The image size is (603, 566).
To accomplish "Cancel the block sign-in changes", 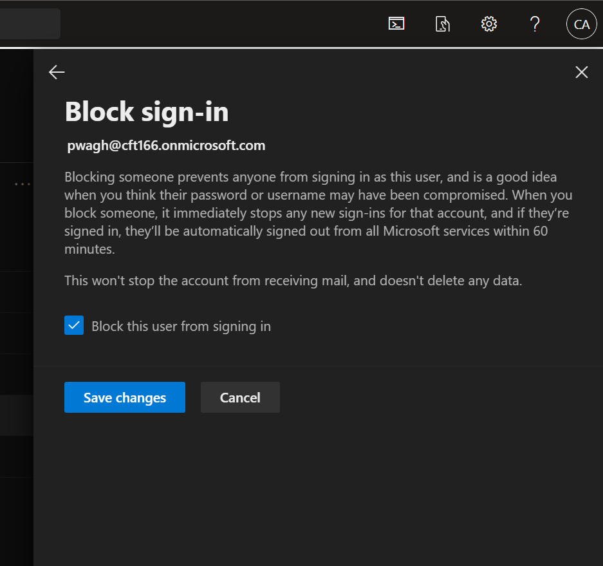I will pos(240,397).
